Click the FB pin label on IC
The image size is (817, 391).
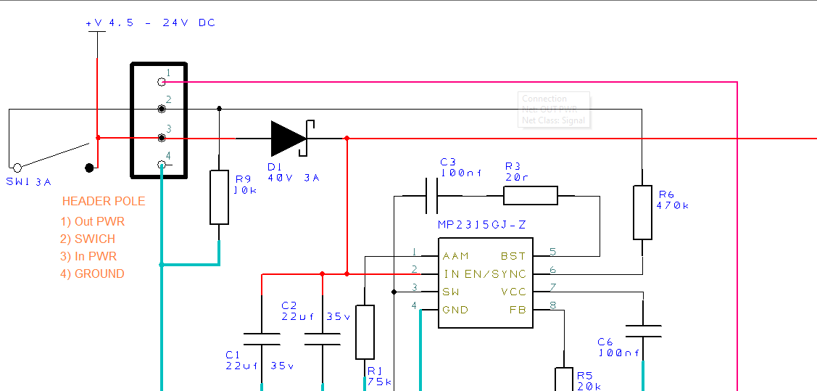[x=518, y=310]
